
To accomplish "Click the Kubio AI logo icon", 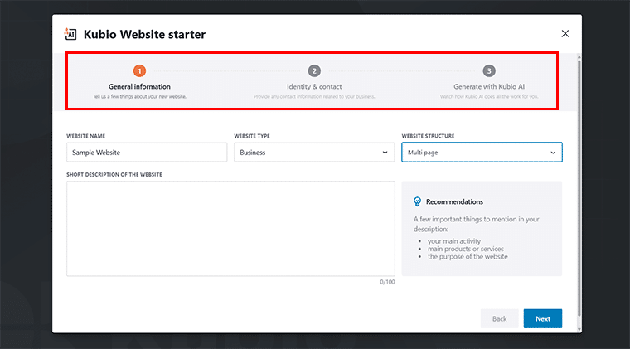I will click(x=70, y=34).
